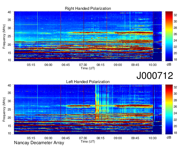This screenshot has height=146, width=180.
Task: Click the 28 dB value on Left Handed colorbar
Action: click(175, 100)
